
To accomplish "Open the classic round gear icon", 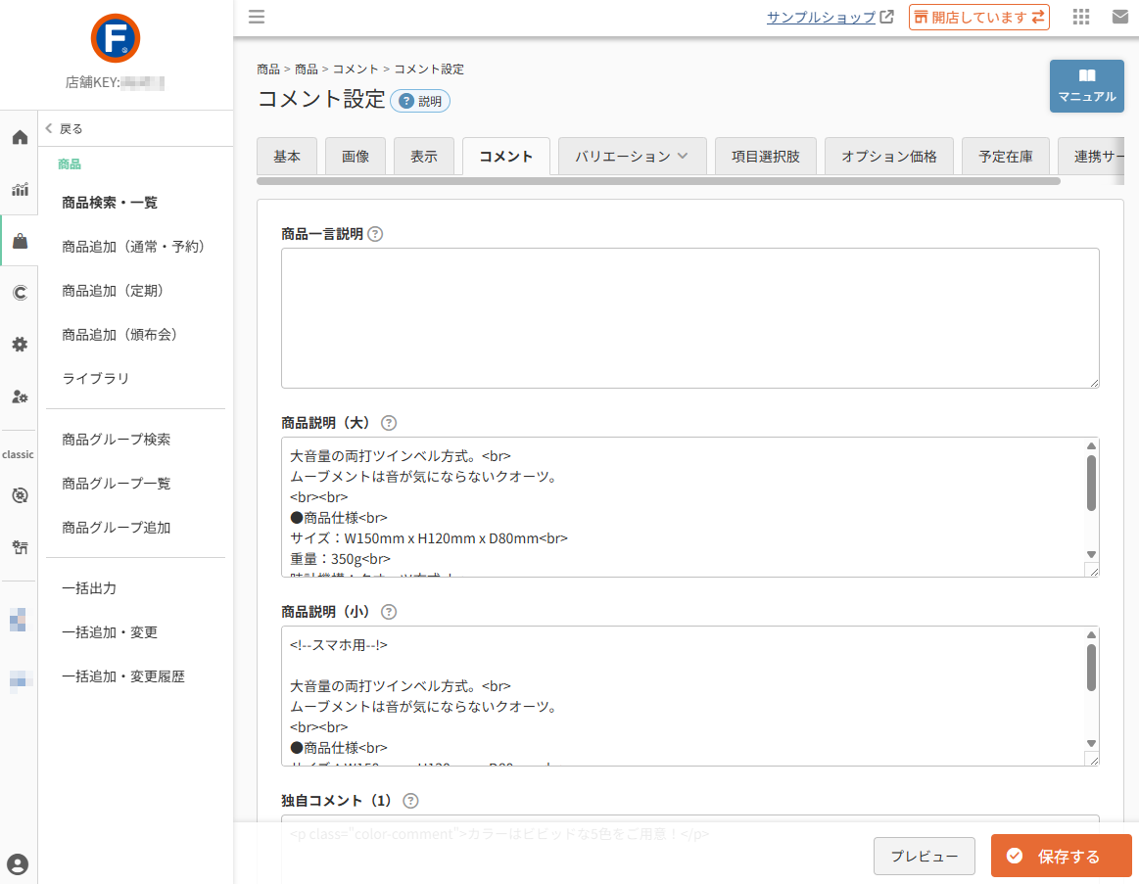I will pos(20,495).
